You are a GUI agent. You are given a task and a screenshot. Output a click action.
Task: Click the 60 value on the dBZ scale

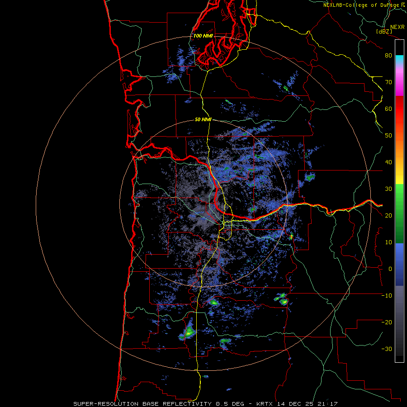click(388, 109)
